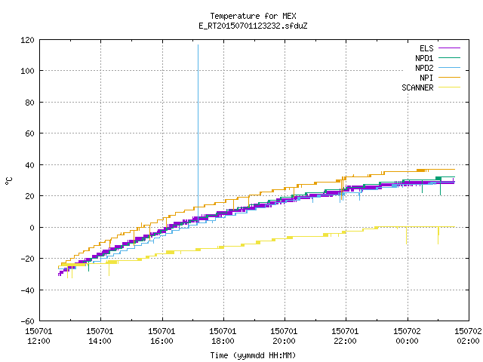Click the x-axis label '150702 00:00'
This screenshot has width=483, height=362.
pyautogui.click(x=407, y=336)
